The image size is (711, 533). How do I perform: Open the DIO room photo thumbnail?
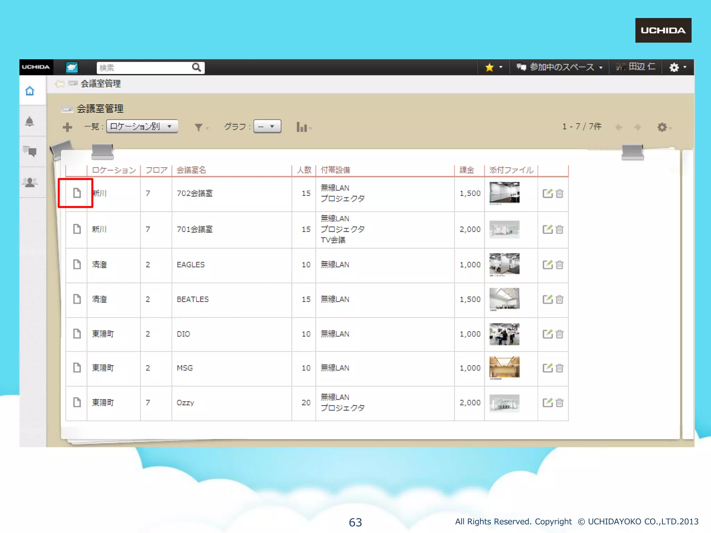(x=504, y=334)
